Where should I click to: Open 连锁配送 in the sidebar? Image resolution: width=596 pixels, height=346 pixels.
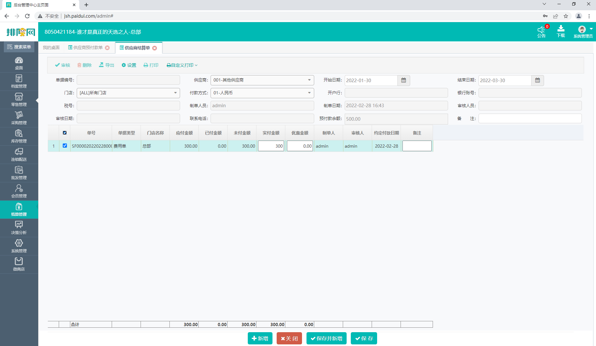(19, 155)
